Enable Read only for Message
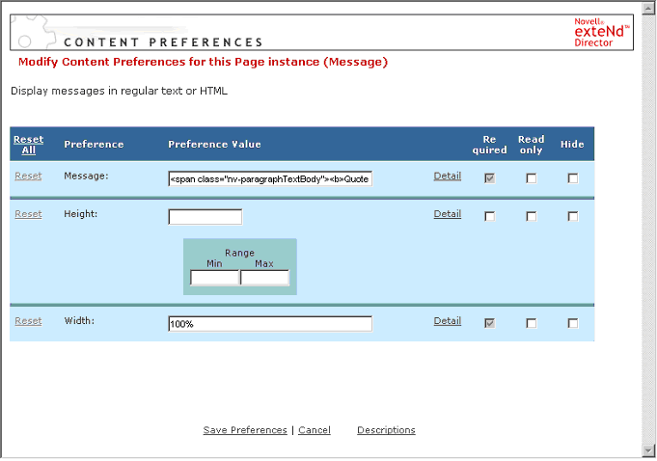Viewport: 657px width, 461px height. point(532,178)
